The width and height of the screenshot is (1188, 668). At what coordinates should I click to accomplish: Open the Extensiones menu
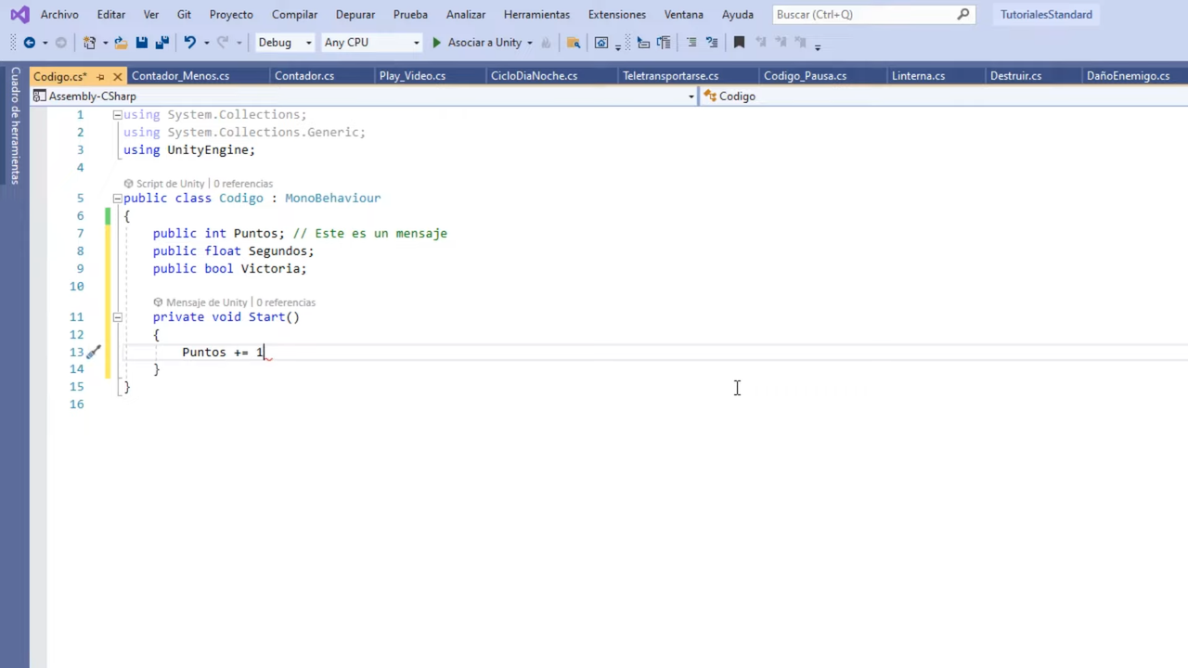click(x=617, y=14)
